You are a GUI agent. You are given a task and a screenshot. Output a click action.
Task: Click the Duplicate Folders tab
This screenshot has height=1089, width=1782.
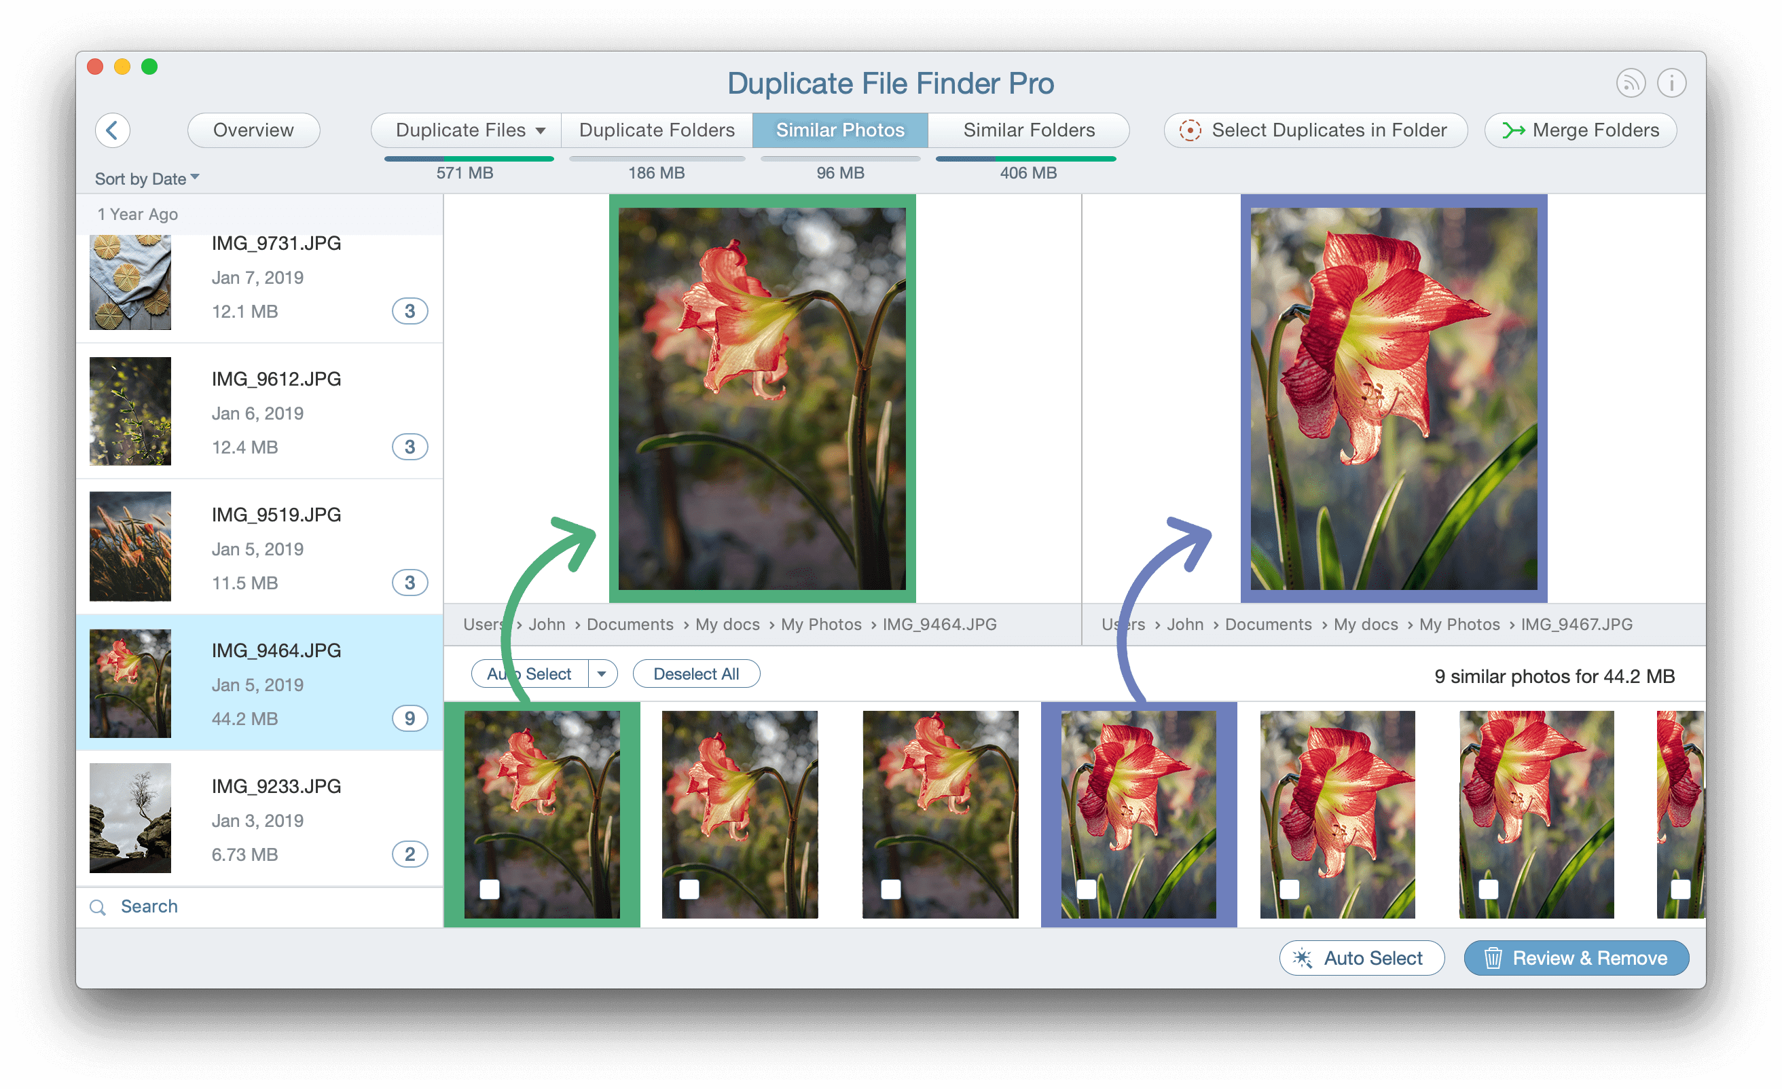pos(655,130)
